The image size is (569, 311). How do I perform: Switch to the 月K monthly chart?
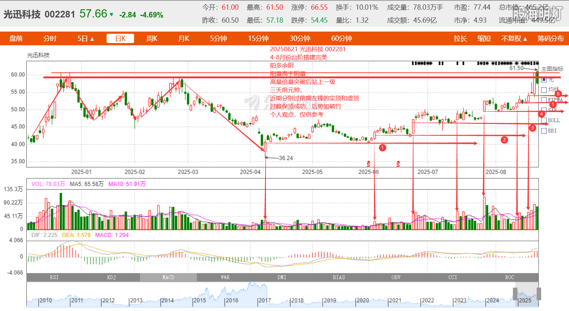click(184, 39)
